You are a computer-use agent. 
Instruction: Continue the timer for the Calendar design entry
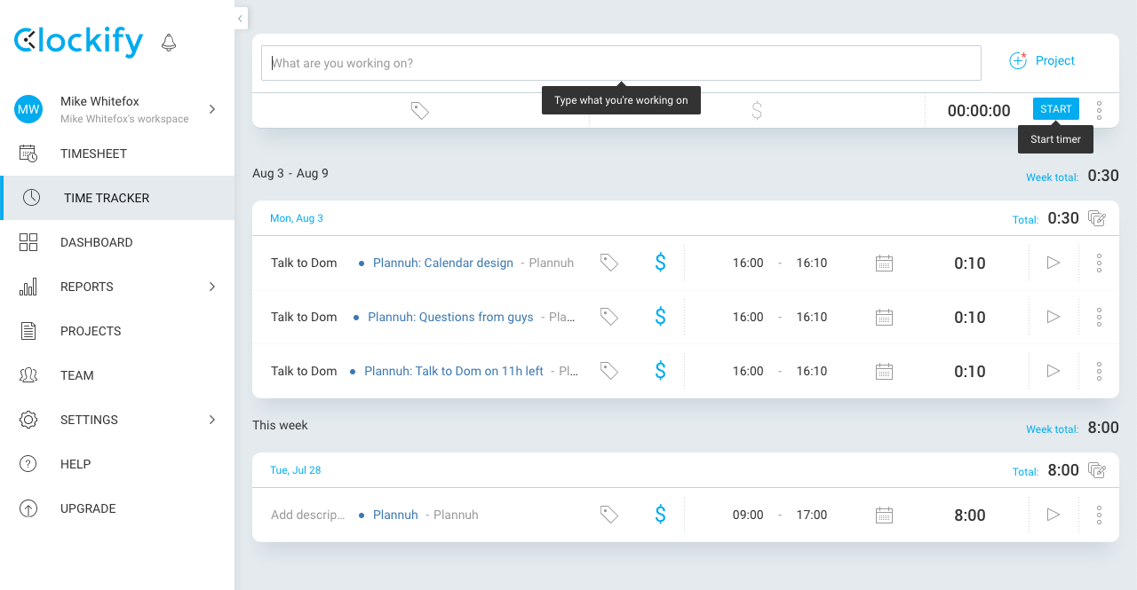pyautogui.click(x=1054, y=263)
